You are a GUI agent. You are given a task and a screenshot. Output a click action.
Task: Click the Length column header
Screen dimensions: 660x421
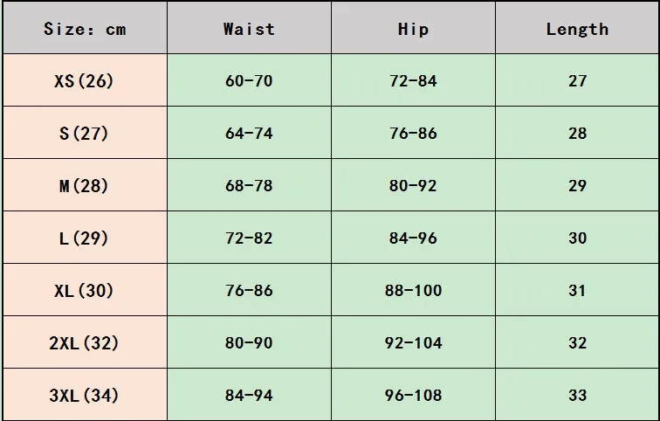coord(577,29)
